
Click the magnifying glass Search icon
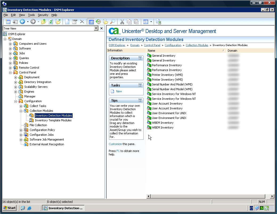click(113, 22)
